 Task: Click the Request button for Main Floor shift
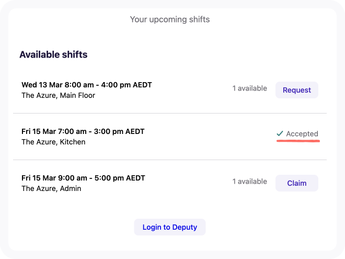pos(296,90)
